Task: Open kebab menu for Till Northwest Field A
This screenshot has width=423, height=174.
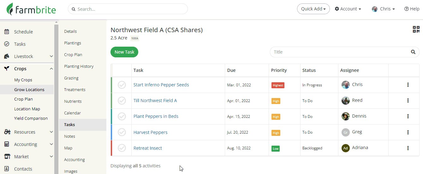Action: pyautogui.click(x=408, y=101)
